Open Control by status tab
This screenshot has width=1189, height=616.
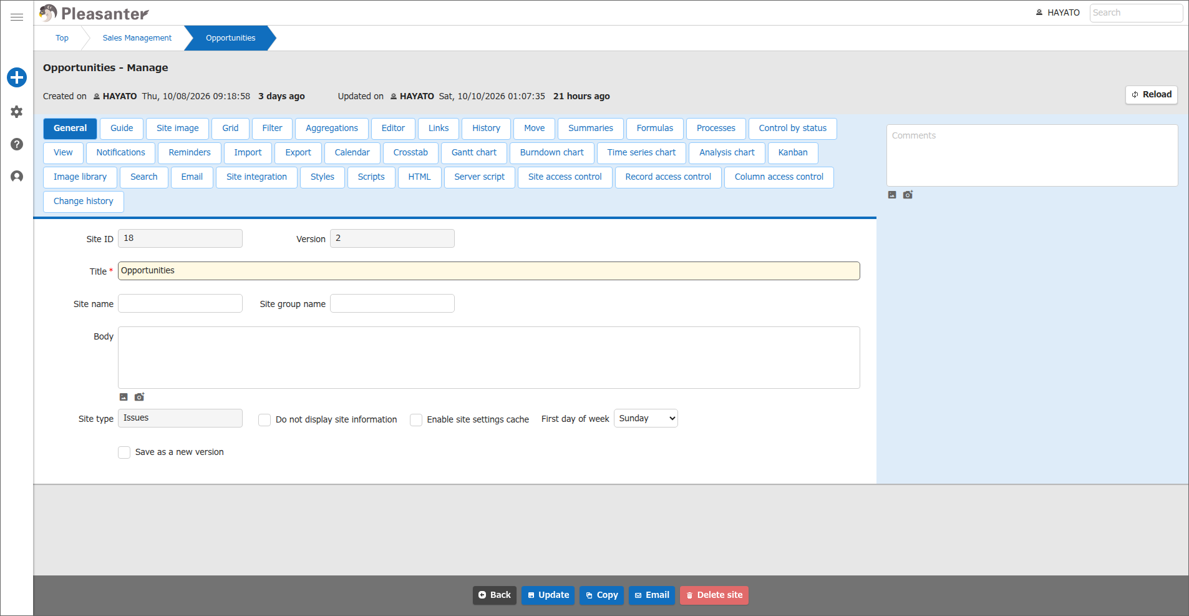pos(793,129)
